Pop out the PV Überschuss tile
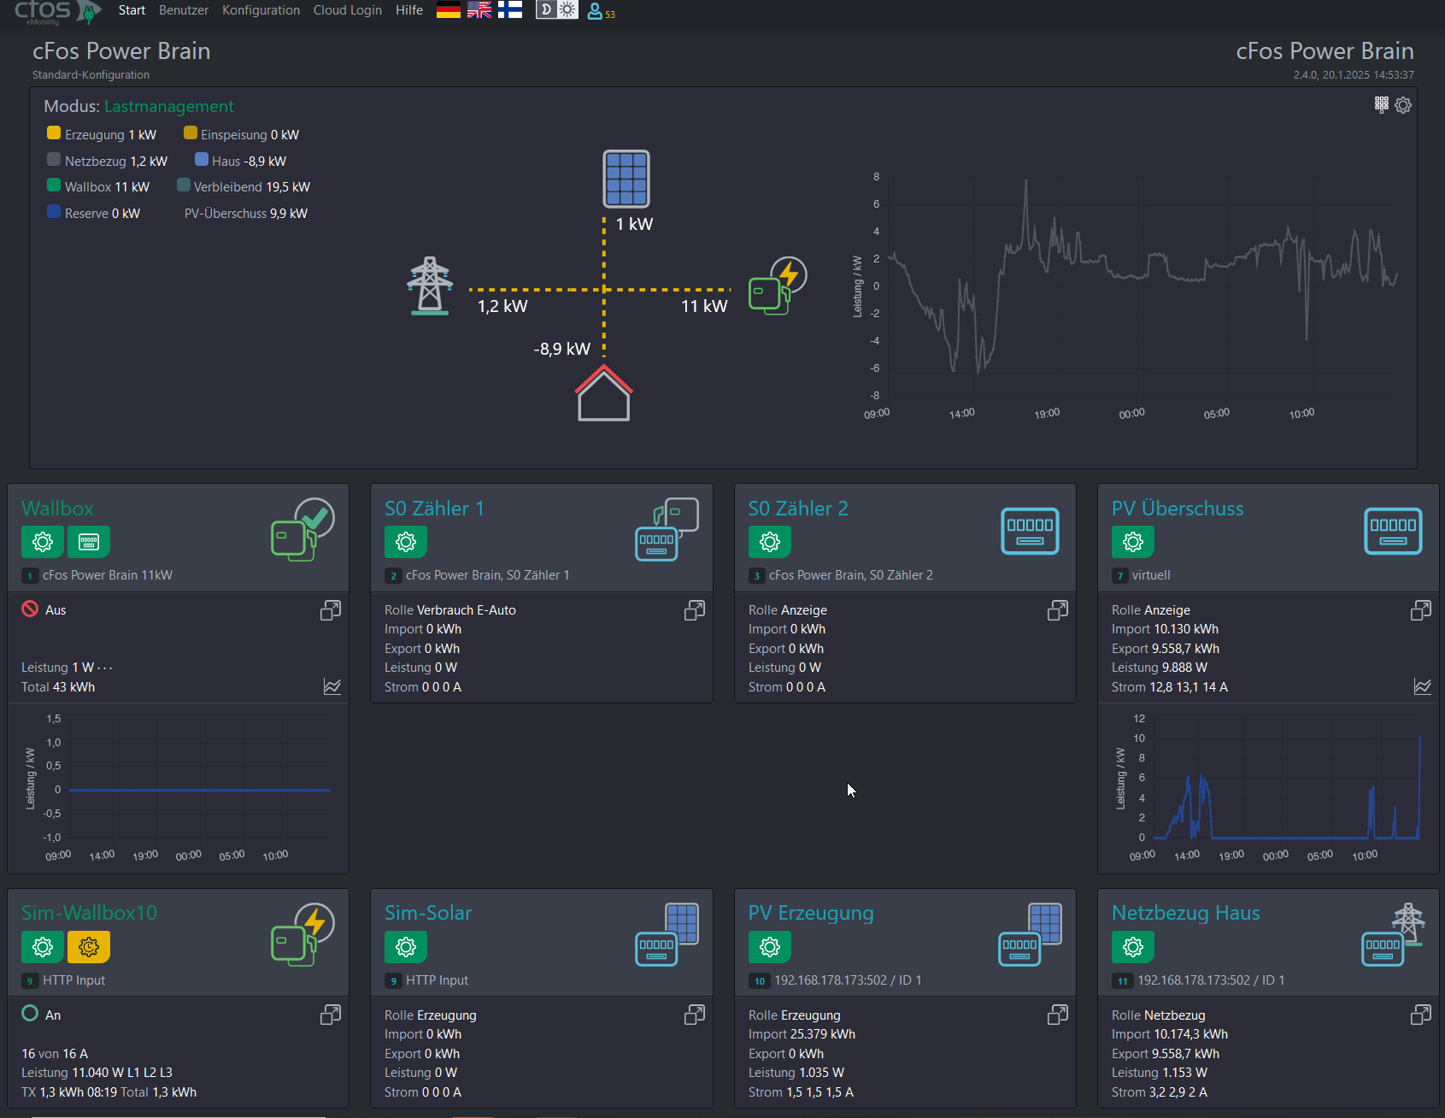The image size is (1445, 1118). (1421, 610)
